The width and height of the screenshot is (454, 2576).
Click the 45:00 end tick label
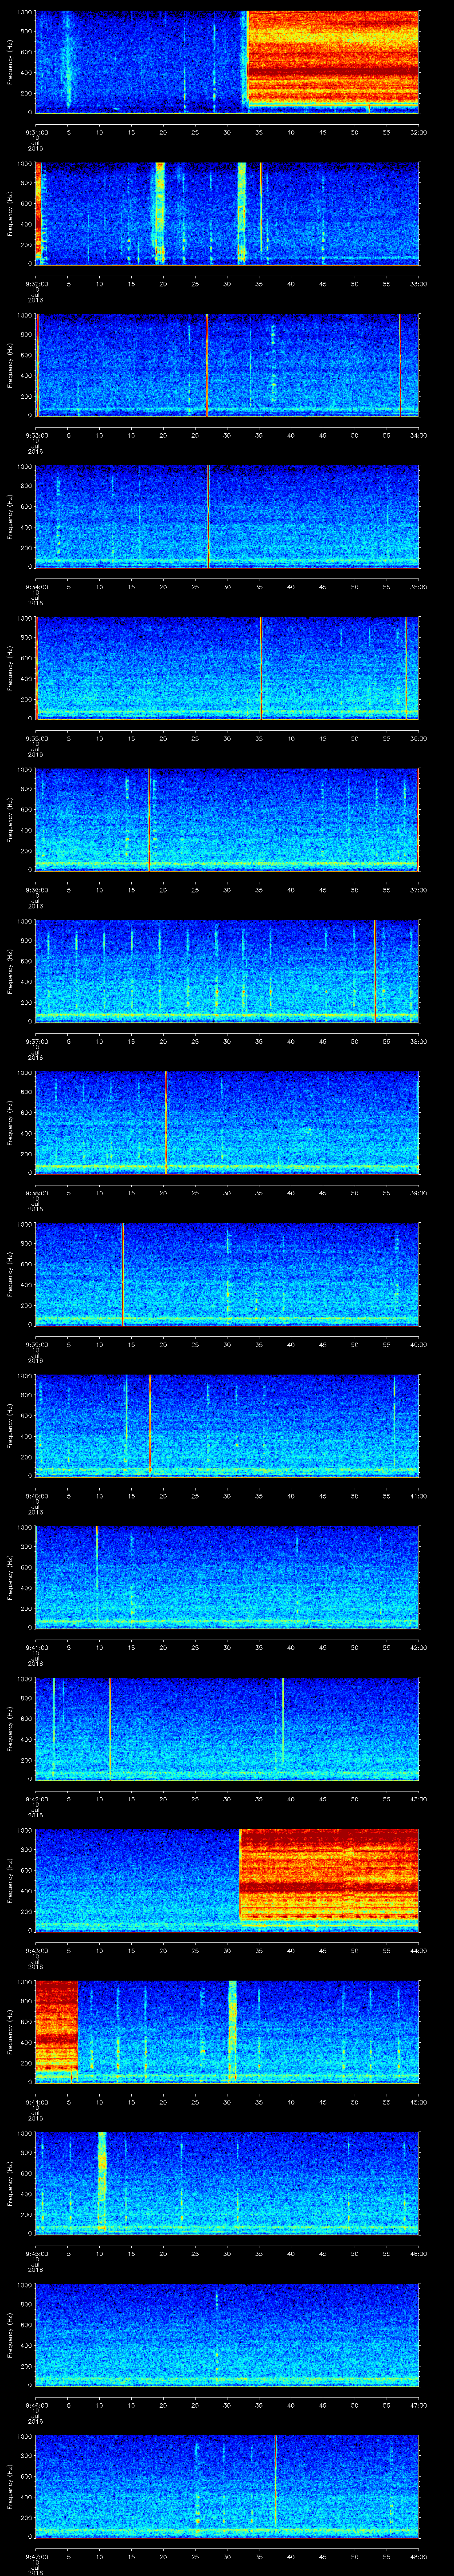coord(418,2102)
